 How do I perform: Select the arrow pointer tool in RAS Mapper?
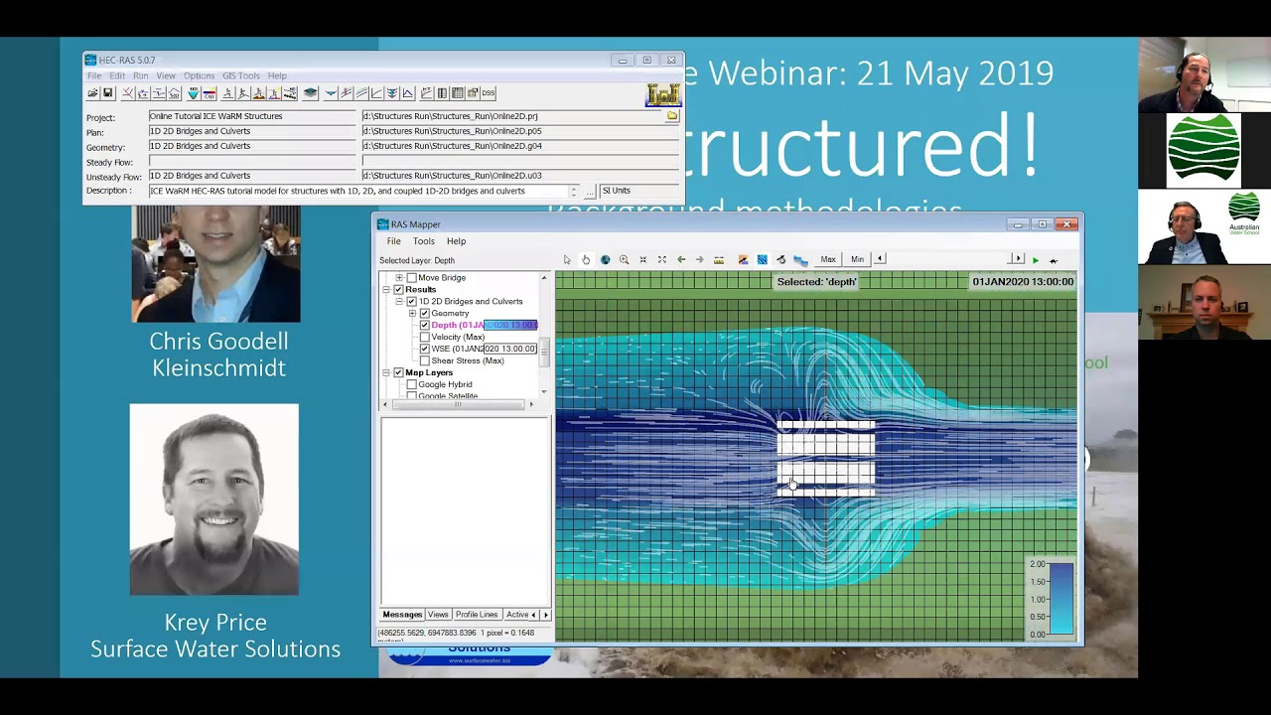[x=567, y=259]
